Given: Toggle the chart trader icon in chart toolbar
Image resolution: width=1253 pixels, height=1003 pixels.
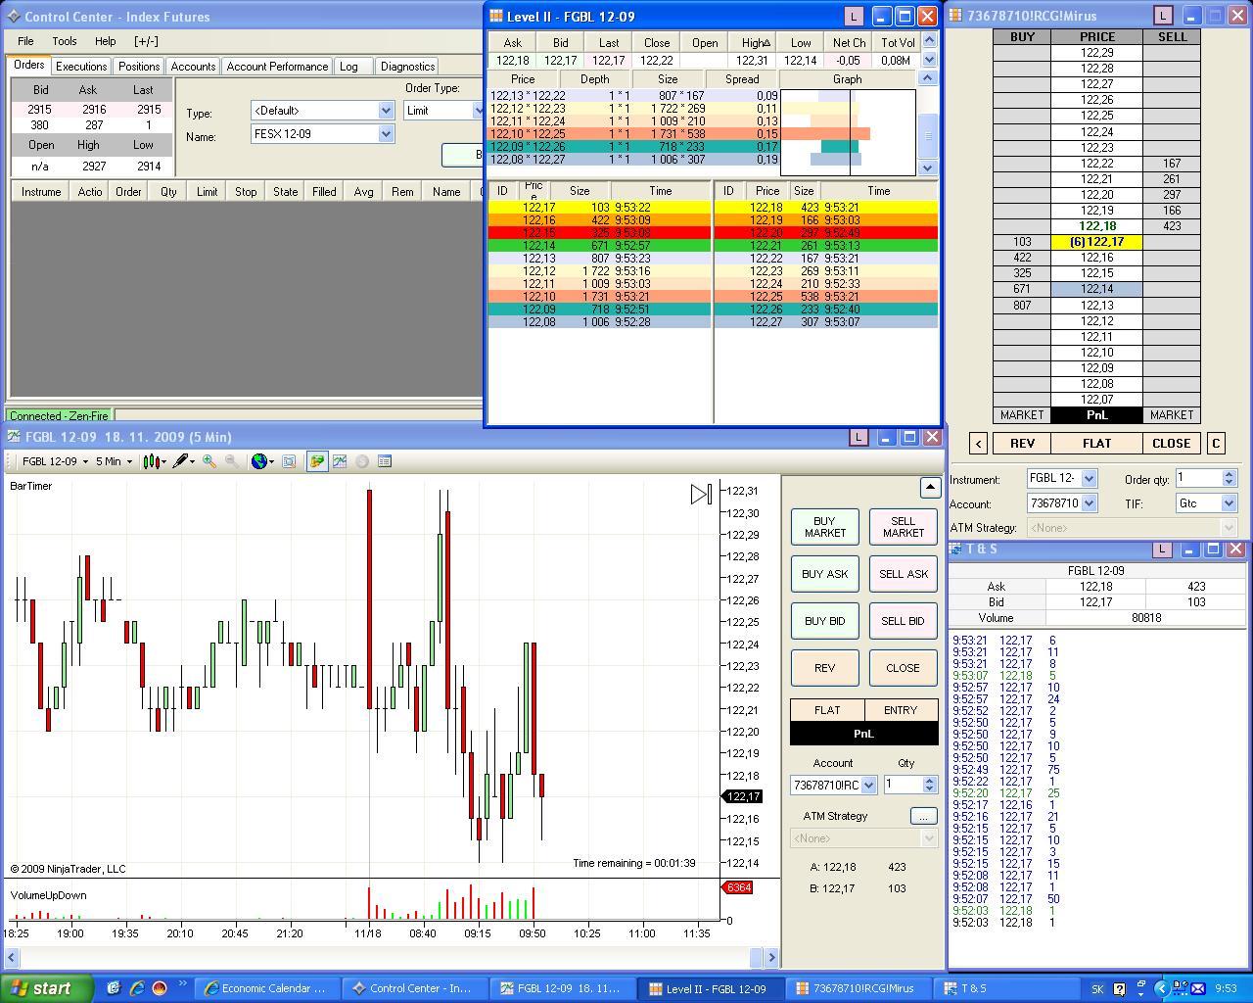Looking at the screenshot, I should click(317, 461).
